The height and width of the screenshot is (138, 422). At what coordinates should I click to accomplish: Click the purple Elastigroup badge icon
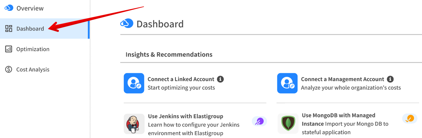tap(259, 121)
